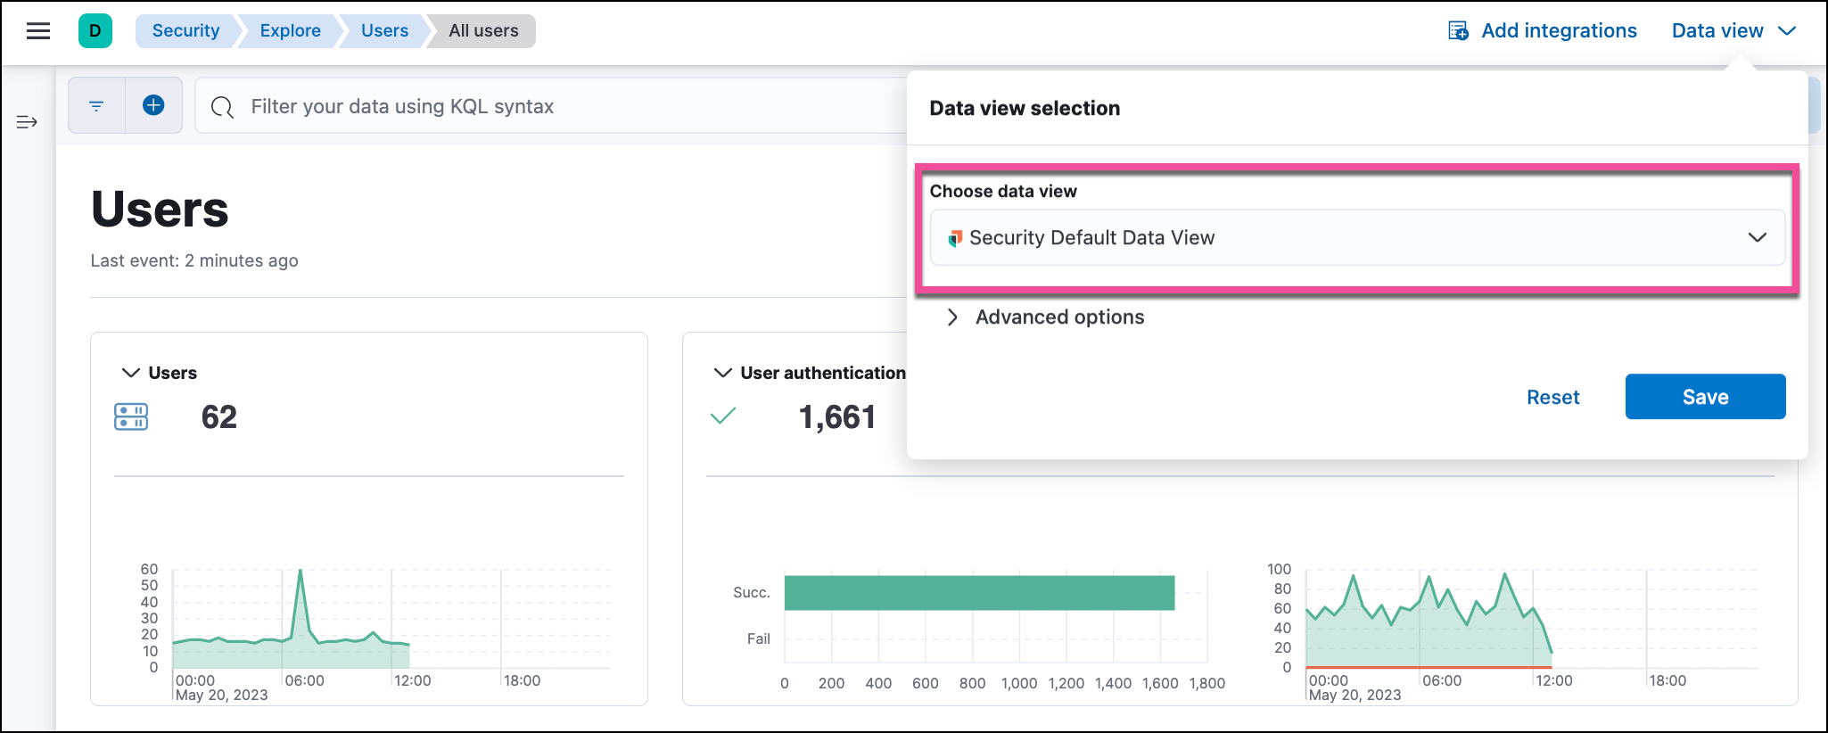Open the Data view dropdown

(1733, 31)
